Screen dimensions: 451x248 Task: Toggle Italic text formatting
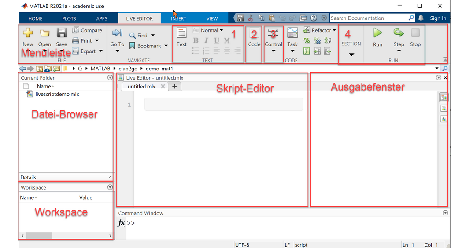(206, 41)
